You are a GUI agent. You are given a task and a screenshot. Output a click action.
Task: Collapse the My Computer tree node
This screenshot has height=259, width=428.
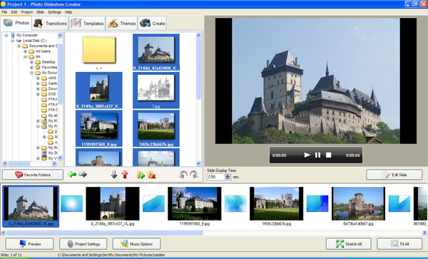pos(6,35)
